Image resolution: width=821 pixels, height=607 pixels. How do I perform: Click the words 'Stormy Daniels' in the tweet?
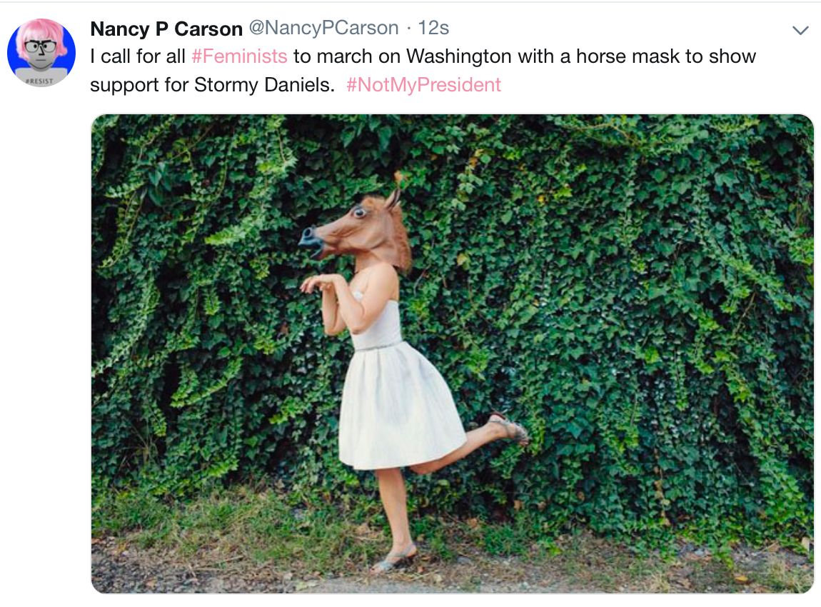click(264, 85)
